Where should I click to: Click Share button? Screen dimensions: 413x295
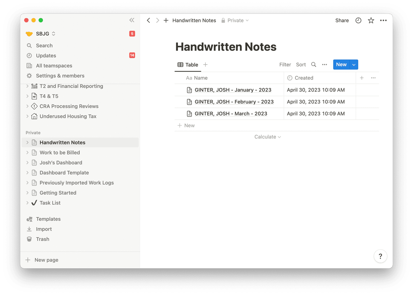[x=342, y=21]
